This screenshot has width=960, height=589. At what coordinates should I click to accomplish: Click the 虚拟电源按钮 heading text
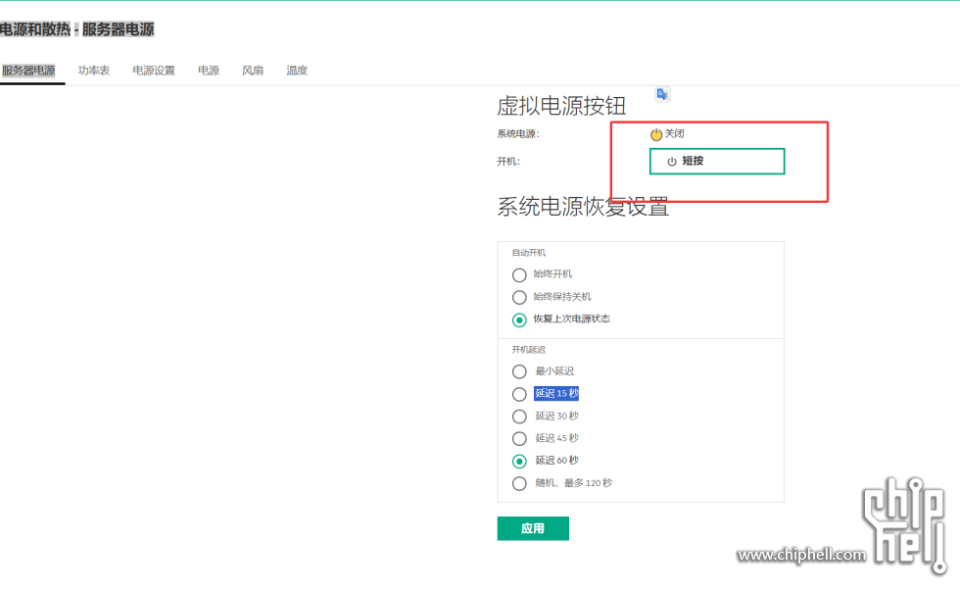561,106
